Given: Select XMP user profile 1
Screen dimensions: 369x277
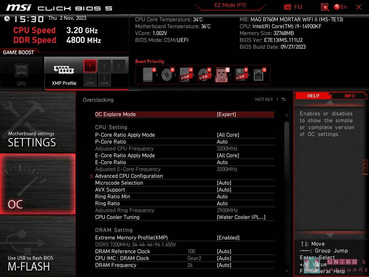Looking at the screenshot, I should pyautogui.click(x=90, y=80).
